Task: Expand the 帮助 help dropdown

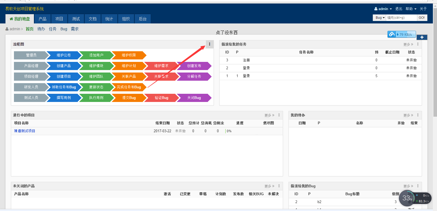Action: (x=411, y=9)
